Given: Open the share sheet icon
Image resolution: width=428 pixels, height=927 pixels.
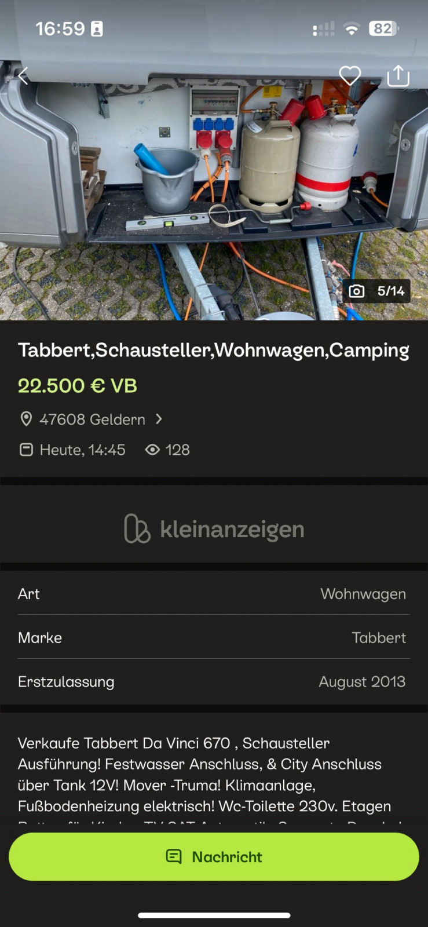Looking at the screenshot, I should coord(398,75).
